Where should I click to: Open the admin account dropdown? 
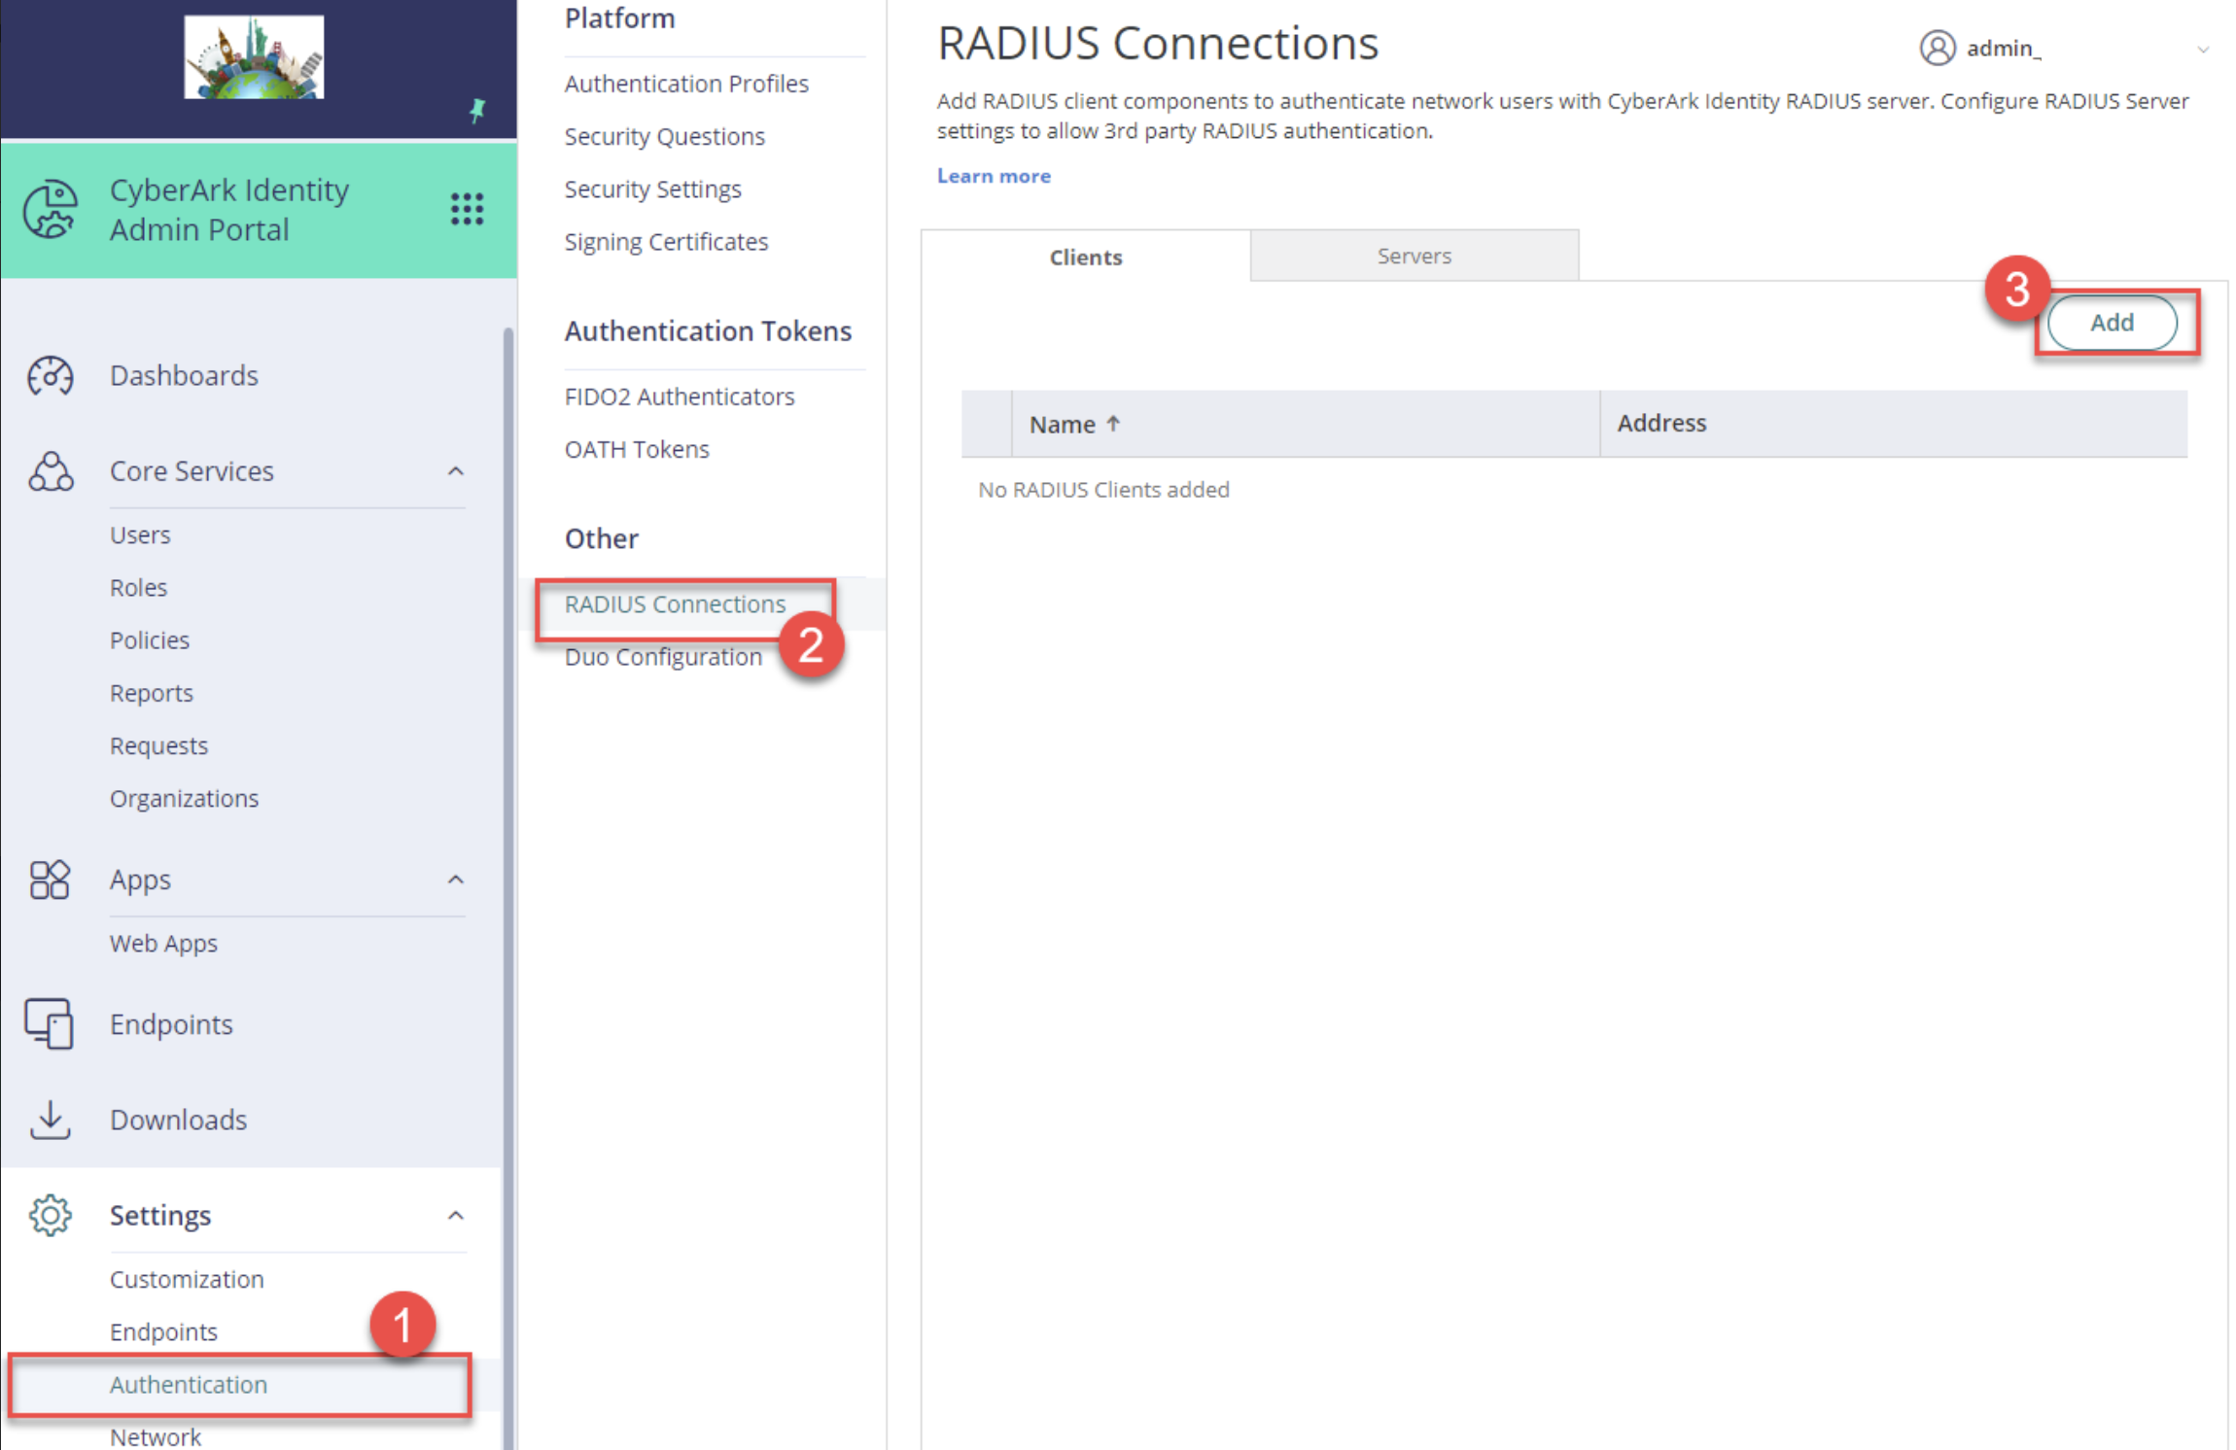(x=2205, y=50)
